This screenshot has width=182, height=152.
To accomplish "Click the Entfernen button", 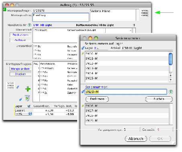I will pyautogui.click(x=97, y=99).
